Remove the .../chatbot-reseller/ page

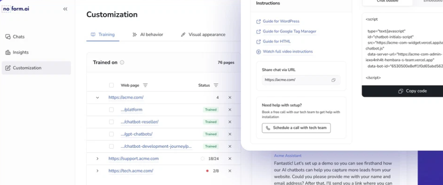click(x=230, y=122)
